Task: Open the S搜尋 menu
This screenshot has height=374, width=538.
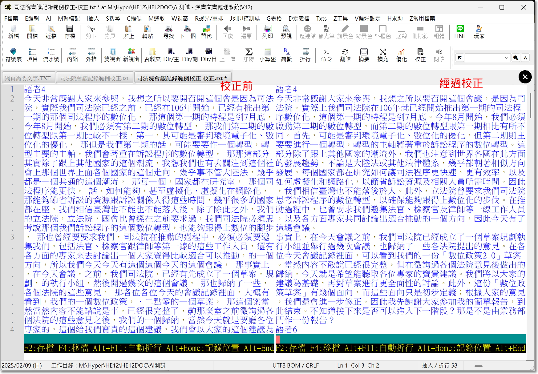Action: tap(113, 18)
